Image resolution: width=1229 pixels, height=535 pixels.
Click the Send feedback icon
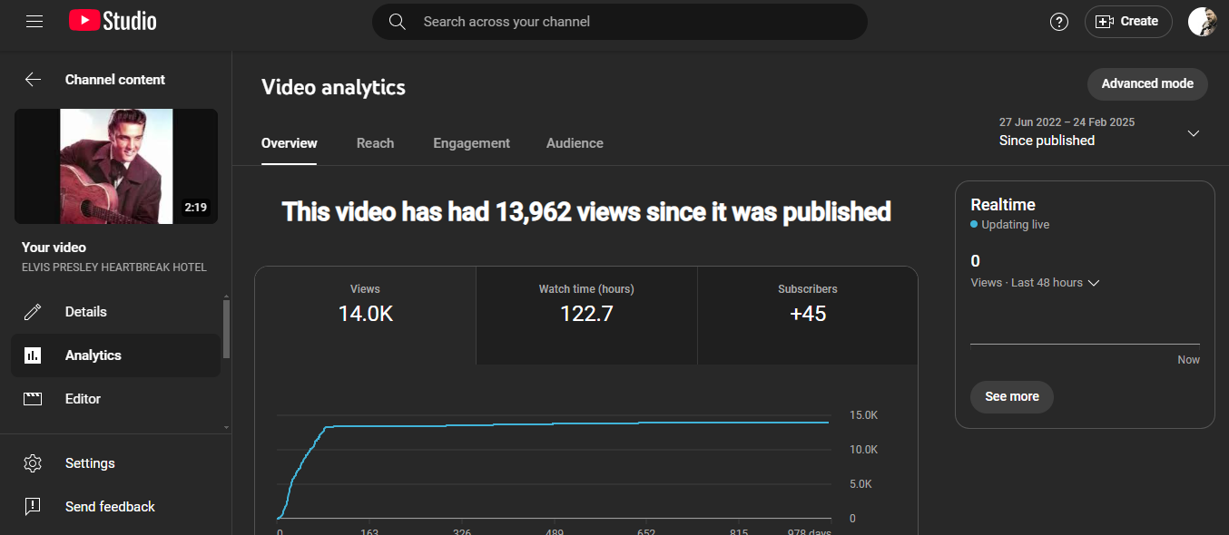(33, 507)
